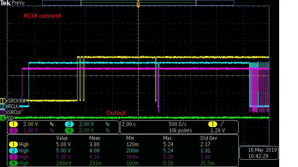This screenshot has height=167, width=298.
Task: Click the Min column header
Action: (x=130, y=138)
